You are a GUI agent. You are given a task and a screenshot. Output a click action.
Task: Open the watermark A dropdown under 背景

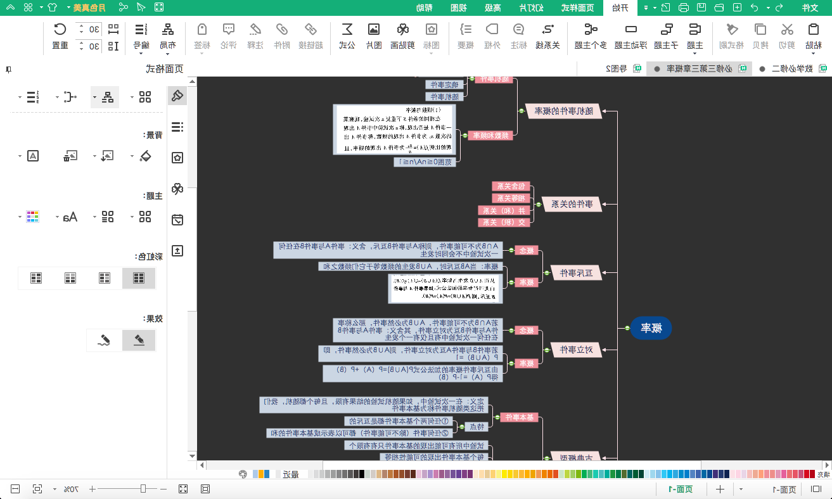(29, 156)
